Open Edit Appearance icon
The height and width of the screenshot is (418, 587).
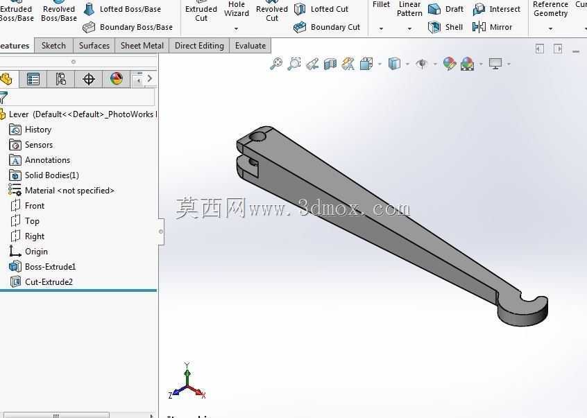450,64
